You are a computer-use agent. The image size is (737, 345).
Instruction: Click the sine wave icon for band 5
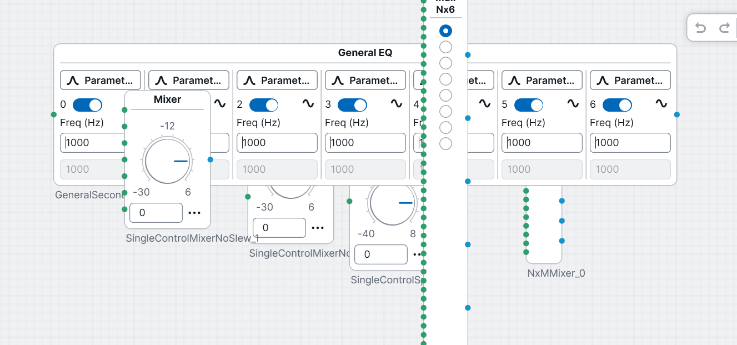[573, 103]
